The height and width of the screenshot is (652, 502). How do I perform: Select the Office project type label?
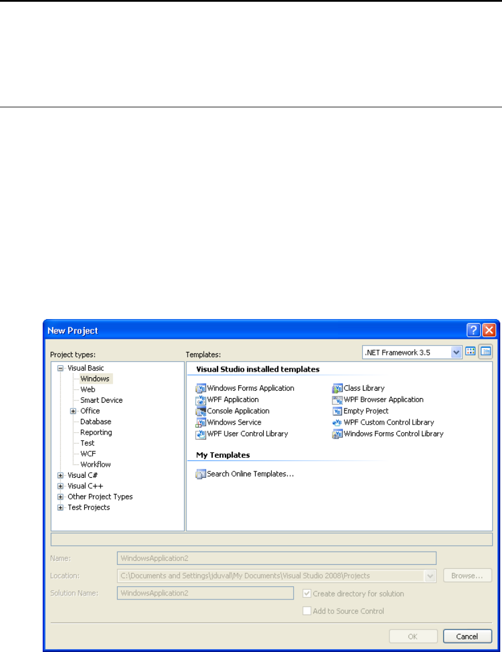pyautogui.click(x=90, y=411)
